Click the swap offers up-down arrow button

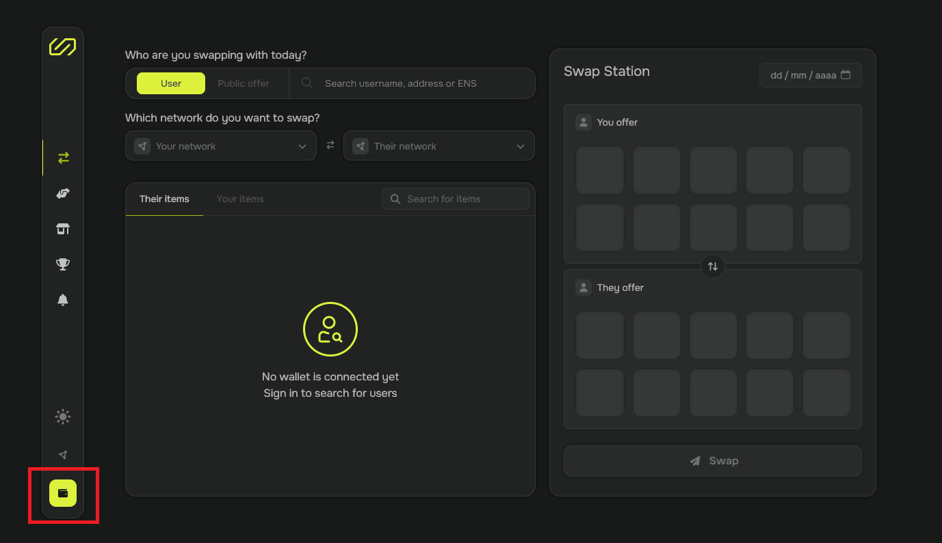712,266
